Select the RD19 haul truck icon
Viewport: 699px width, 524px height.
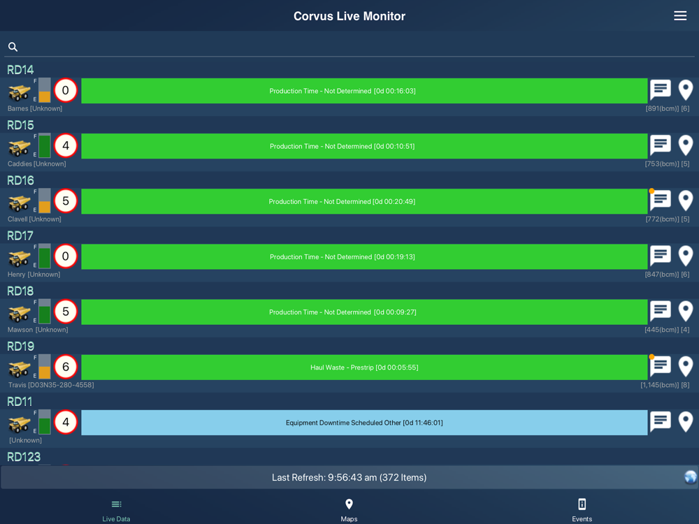click(x=19, y=368)
